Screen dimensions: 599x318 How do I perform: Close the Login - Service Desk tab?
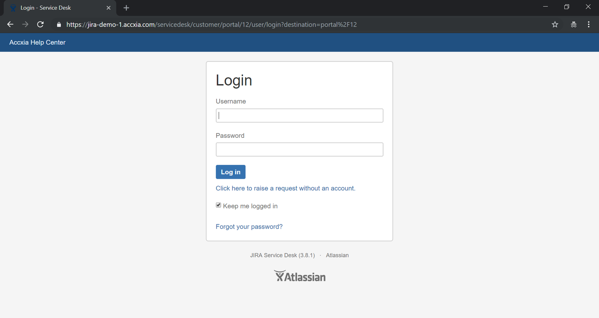(x=109, y=8)
